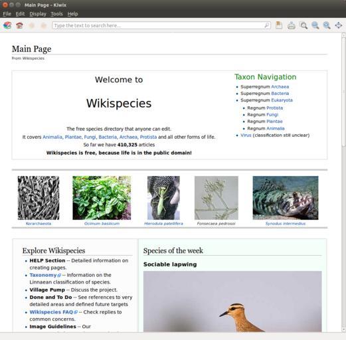Click the magnifier icon inside search box

tap(267, 25)
